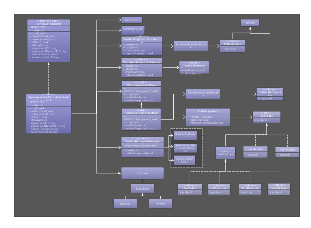Select the abstract class Schedulerbackend box header
311x228 pixels.
click(x=49, y=22)
